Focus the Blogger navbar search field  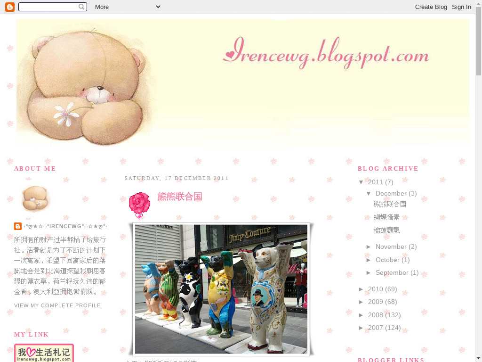pyautogui.click(x=53, y=7)
